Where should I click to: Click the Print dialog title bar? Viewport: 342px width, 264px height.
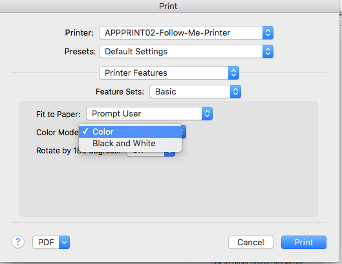168,6
